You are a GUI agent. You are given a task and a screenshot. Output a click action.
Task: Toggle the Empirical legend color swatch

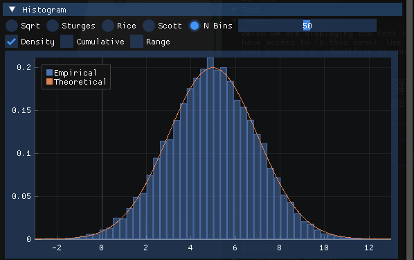pyautogui.click(x=49, y=73)
